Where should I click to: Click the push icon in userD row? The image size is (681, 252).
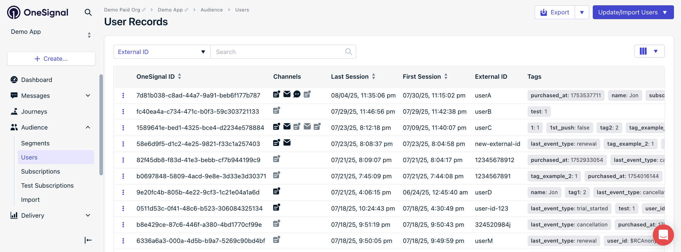click(276, 191)
